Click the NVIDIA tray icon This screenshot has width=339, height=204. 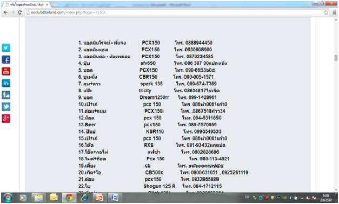pos(284,198)
